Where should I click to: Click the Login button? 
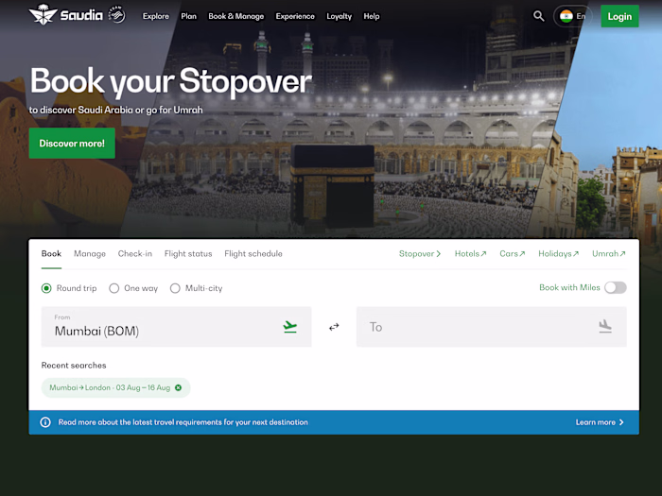tap(619, 16)
